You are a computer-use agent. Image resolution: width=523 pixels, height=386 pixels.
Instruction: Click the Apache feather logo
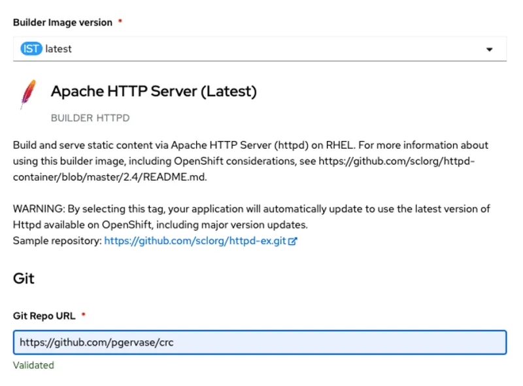click(27, 94)
